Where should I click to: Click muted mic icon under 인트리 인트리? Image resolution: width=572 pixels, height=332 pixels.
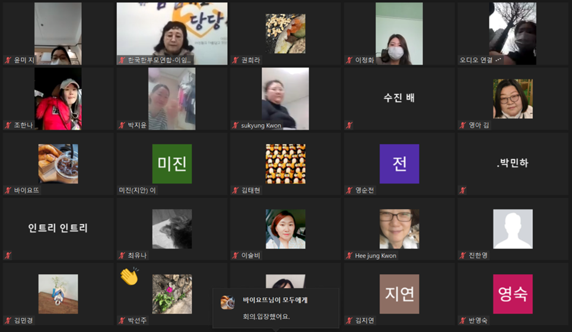click(x=8, y=256)
